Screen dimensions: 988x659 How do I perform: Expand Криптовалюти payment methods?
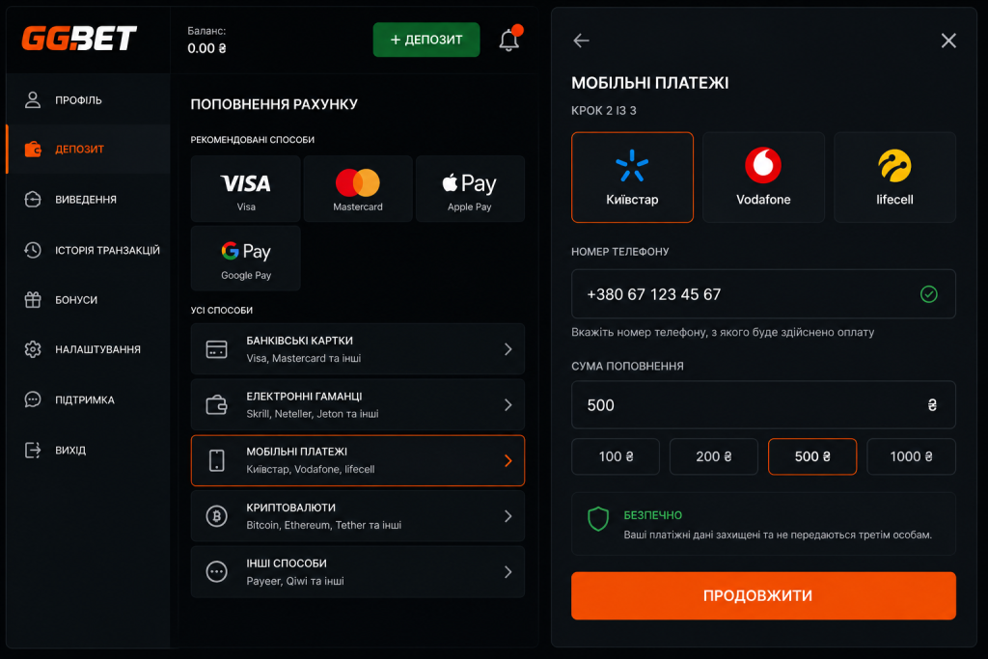click(x=358, y=516)
